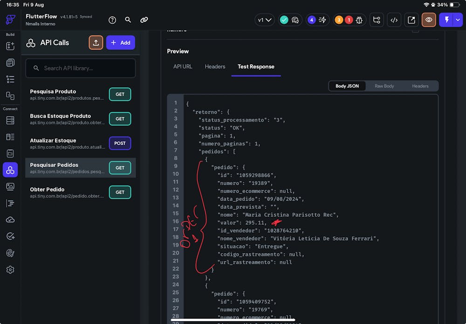Toggle the preview eye button
Viewport: 466px width, 324px height.
(429, 20)
